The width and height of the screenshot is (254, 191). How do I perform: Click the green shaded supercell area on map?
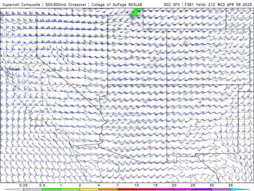135,13
